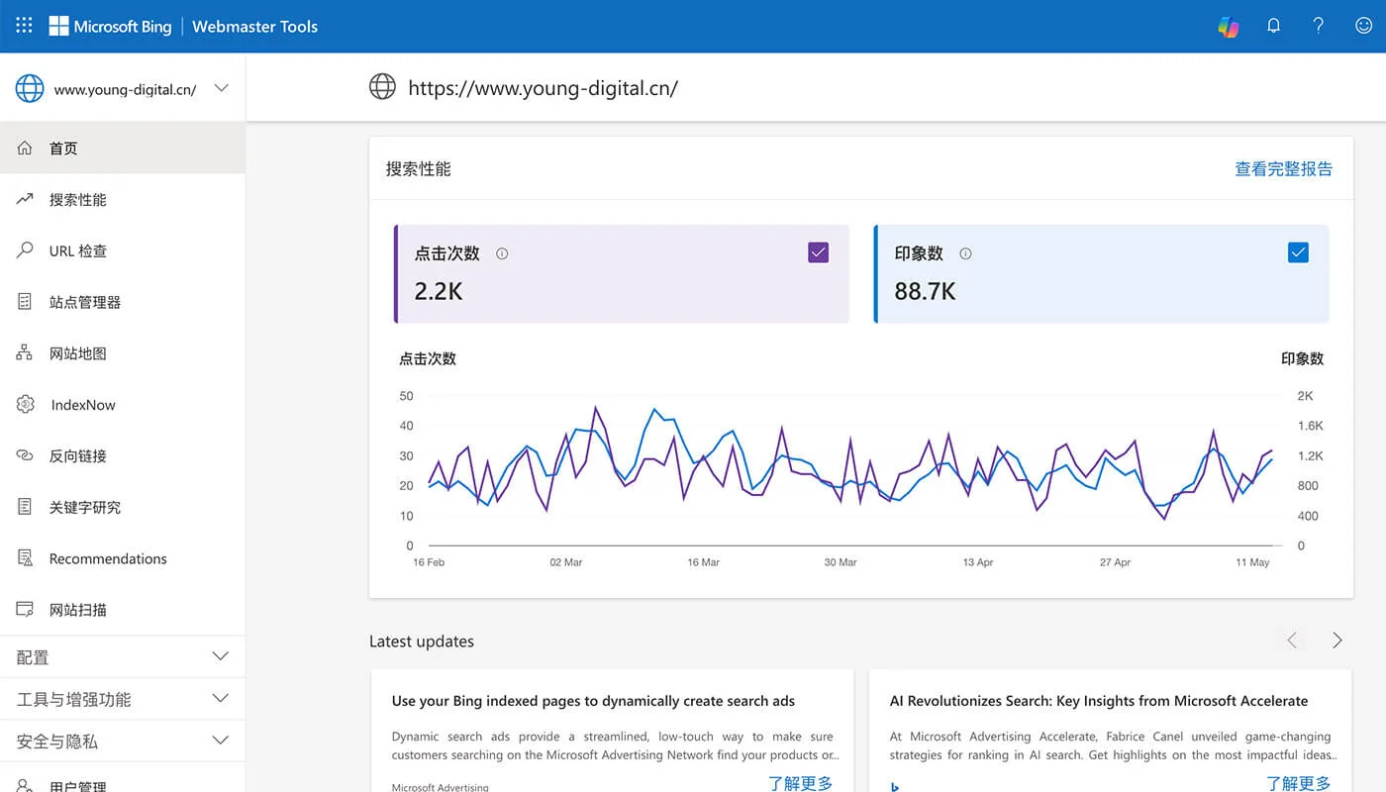Open 查看完整报告 full report link
Viewport: 1386px width, 792px height.
coord(1283,168)
